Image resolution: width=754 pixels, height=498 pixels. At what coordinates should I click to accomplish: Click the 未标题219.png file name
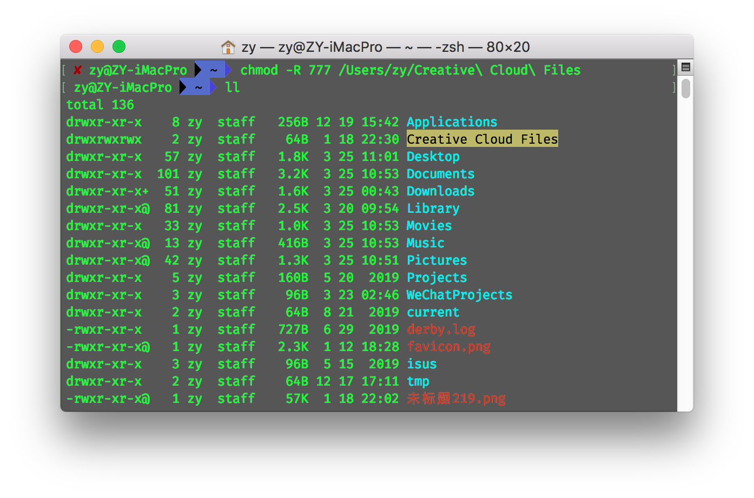point(456,399)
